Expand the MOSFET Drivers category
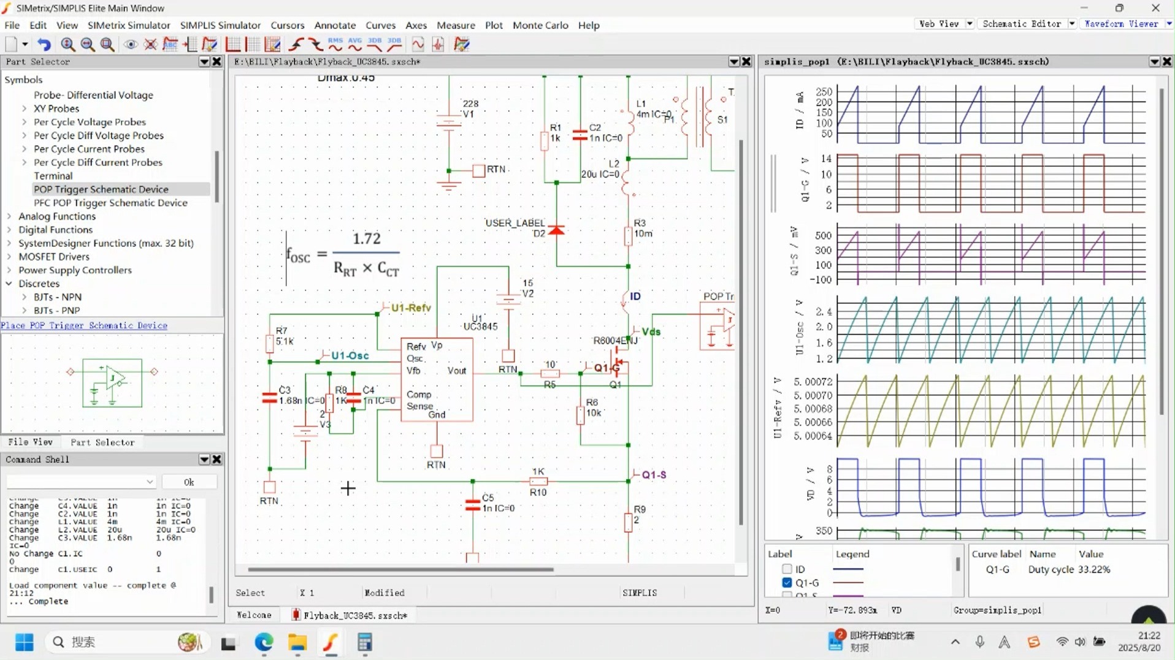 (x=9, y=257)
